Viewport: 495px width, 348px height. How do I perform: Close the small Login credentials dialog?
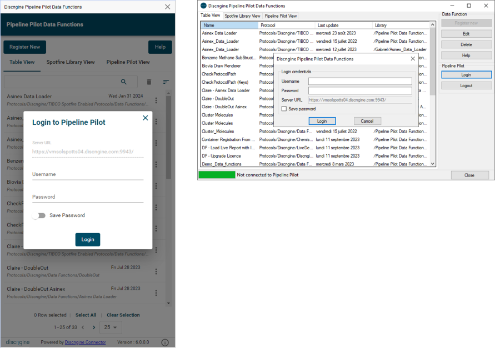[x=413, y=59]
